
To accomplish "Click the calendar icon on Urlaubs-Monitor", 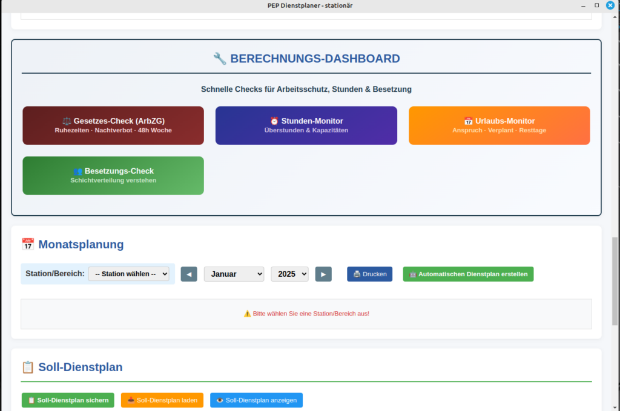I will point(468,121).
